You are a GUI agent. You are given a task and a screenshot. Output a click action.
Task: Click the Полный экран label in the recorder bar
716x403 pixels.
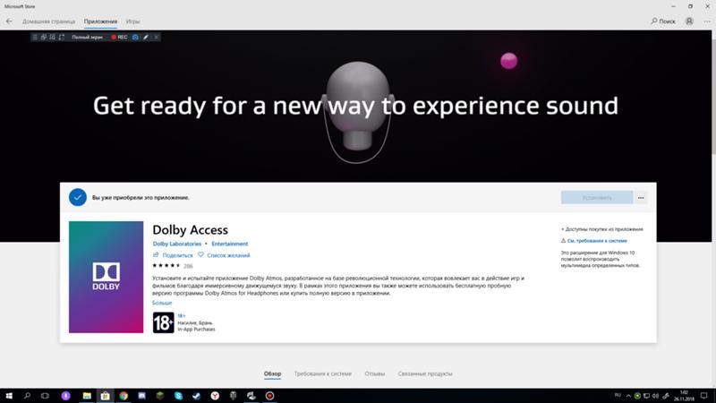coord(87,37)
